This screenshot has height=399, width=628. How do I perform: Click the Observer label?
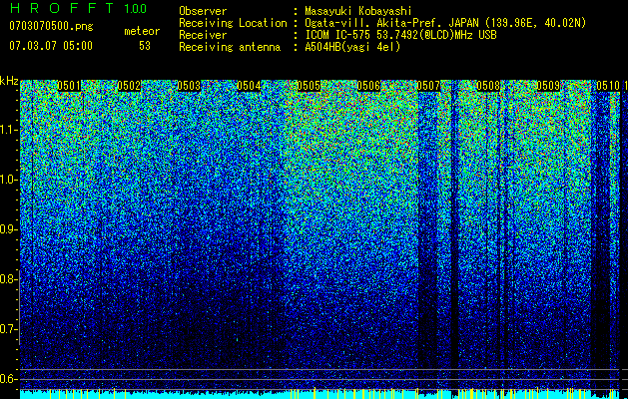[203, 11]
